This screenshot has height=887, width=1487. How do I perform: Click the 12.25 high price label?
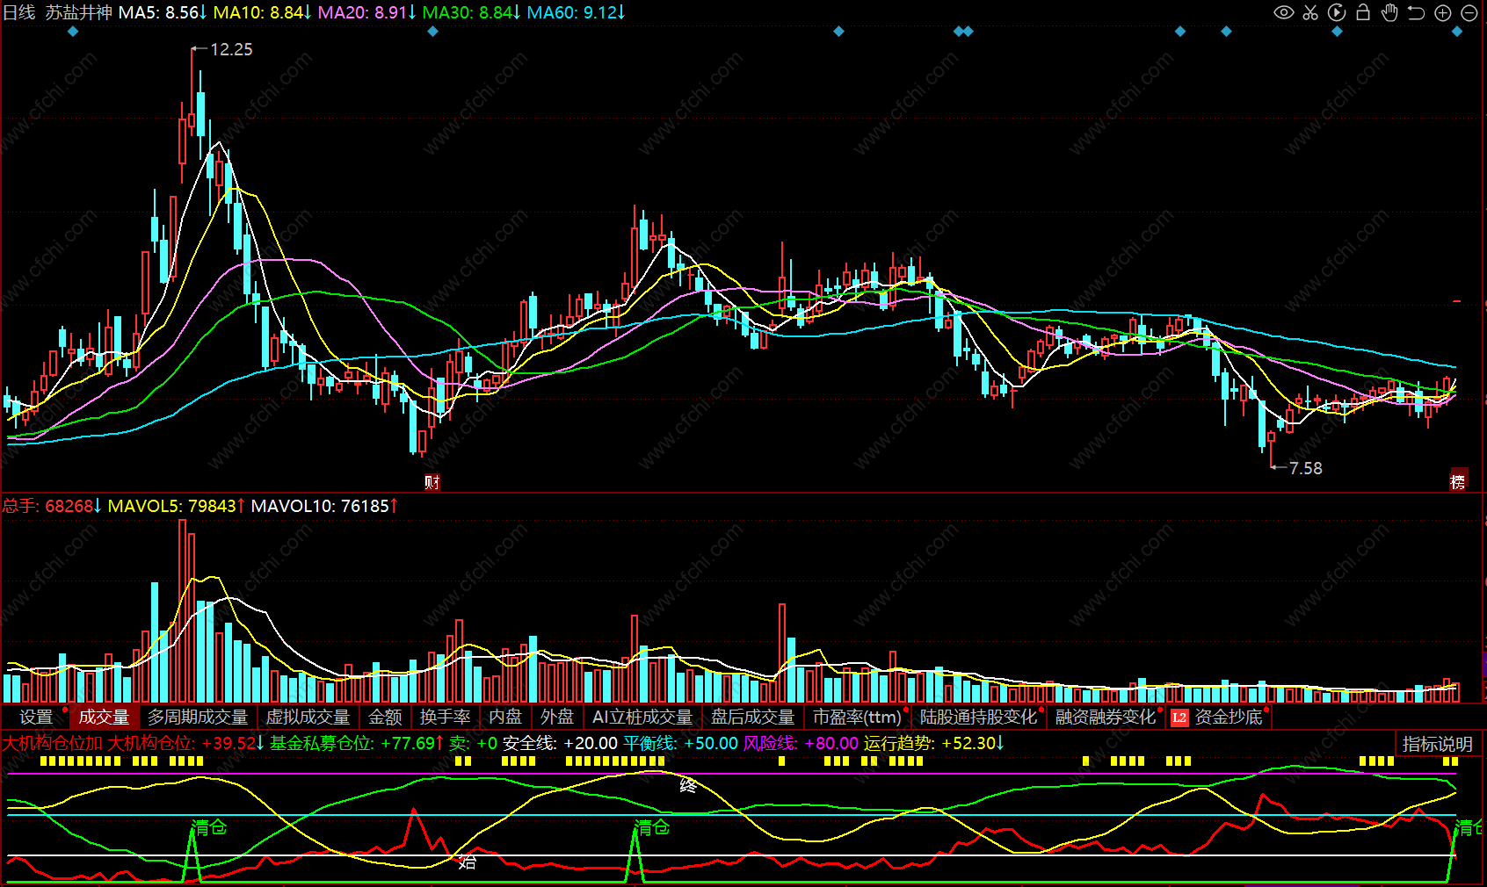(x=231, y=50)
